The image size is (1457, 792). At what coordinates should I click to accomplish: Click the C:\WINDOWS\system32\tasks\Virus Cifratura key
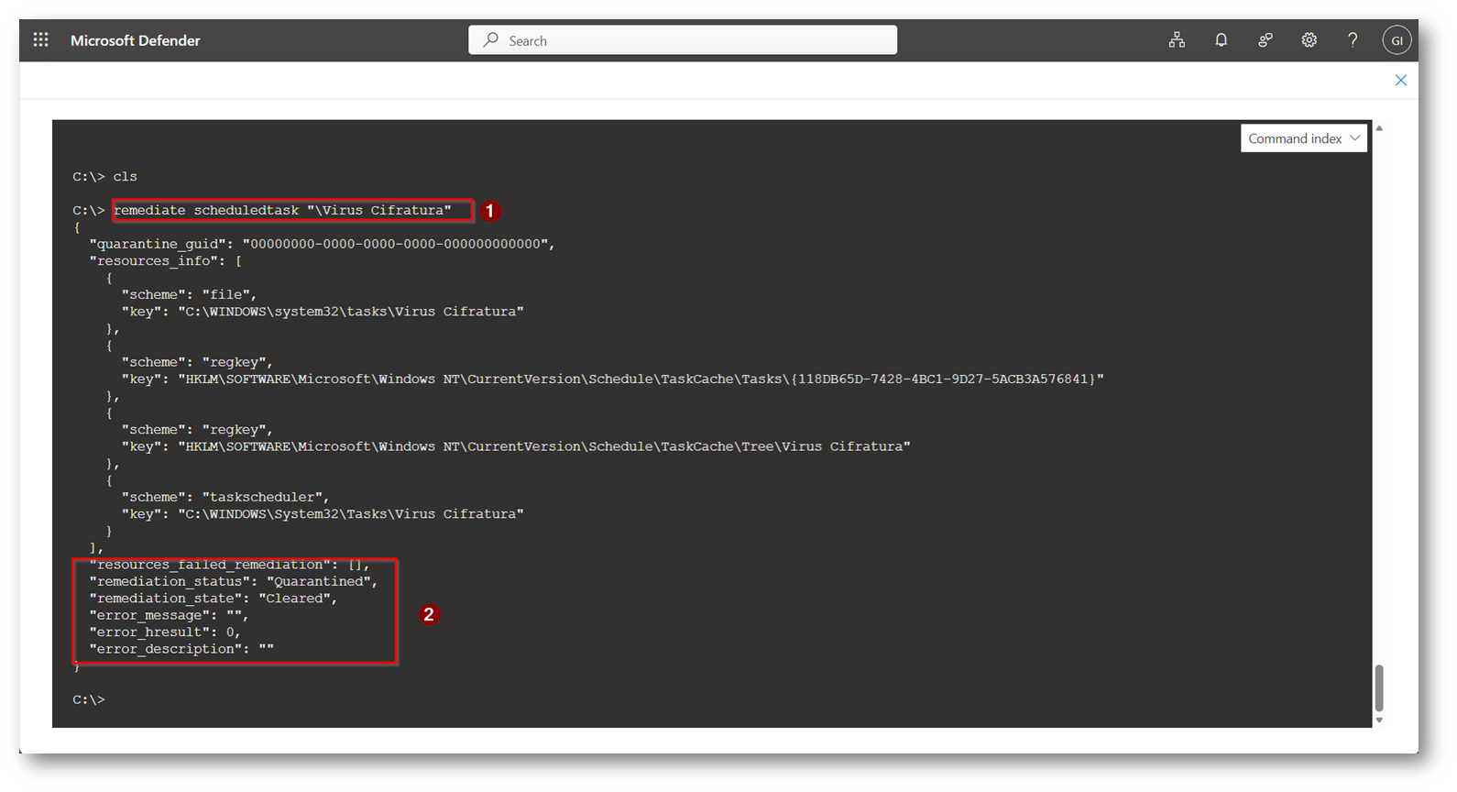pos(323,312)
